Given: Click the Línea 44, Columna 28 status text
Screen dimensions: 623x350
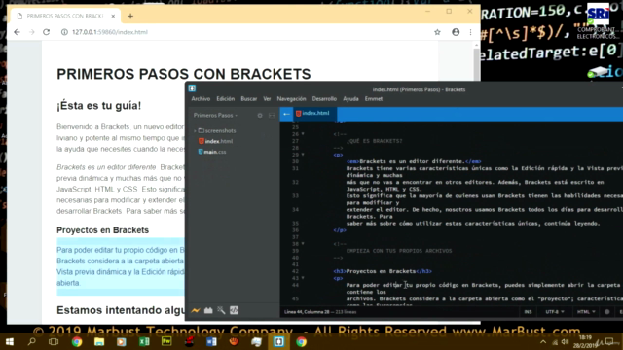Looking at the screenshot, I should 306,312.
